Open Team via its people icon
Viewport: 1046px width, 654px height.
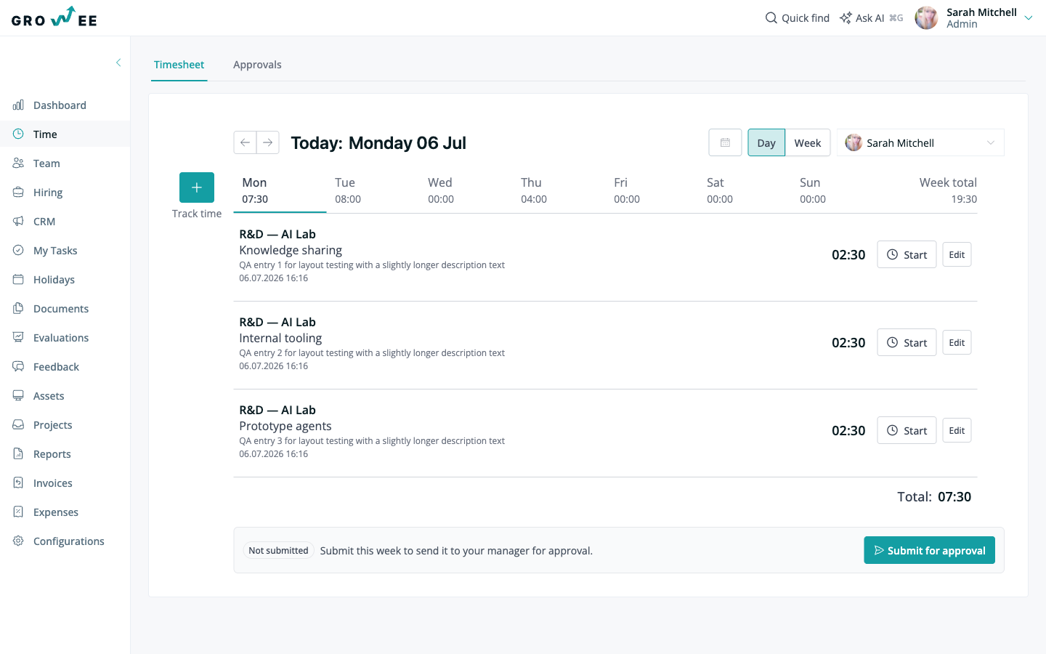click(18, 163)
